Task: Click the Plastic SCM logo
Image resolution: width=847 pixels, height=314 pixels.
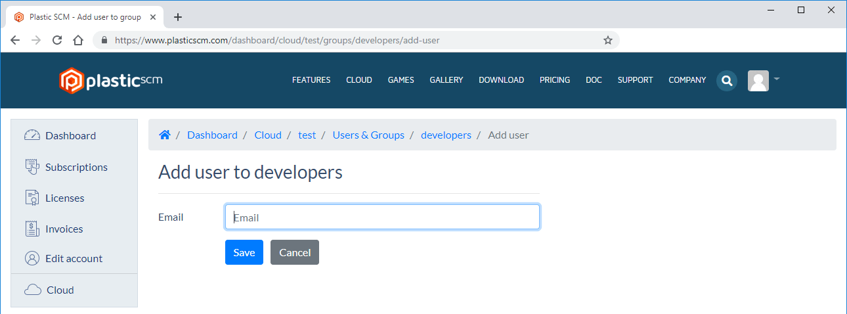Action: pos(111,80)
